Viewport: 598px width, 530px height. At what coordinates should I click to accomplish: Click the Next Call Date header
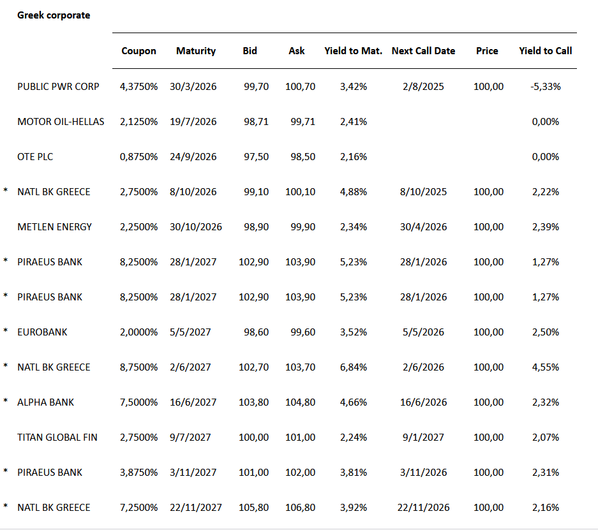(423, 51)
